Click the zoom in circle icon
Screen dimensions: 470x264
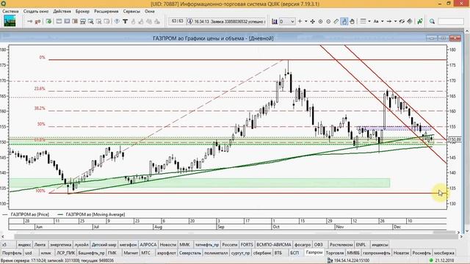point(320,21)
